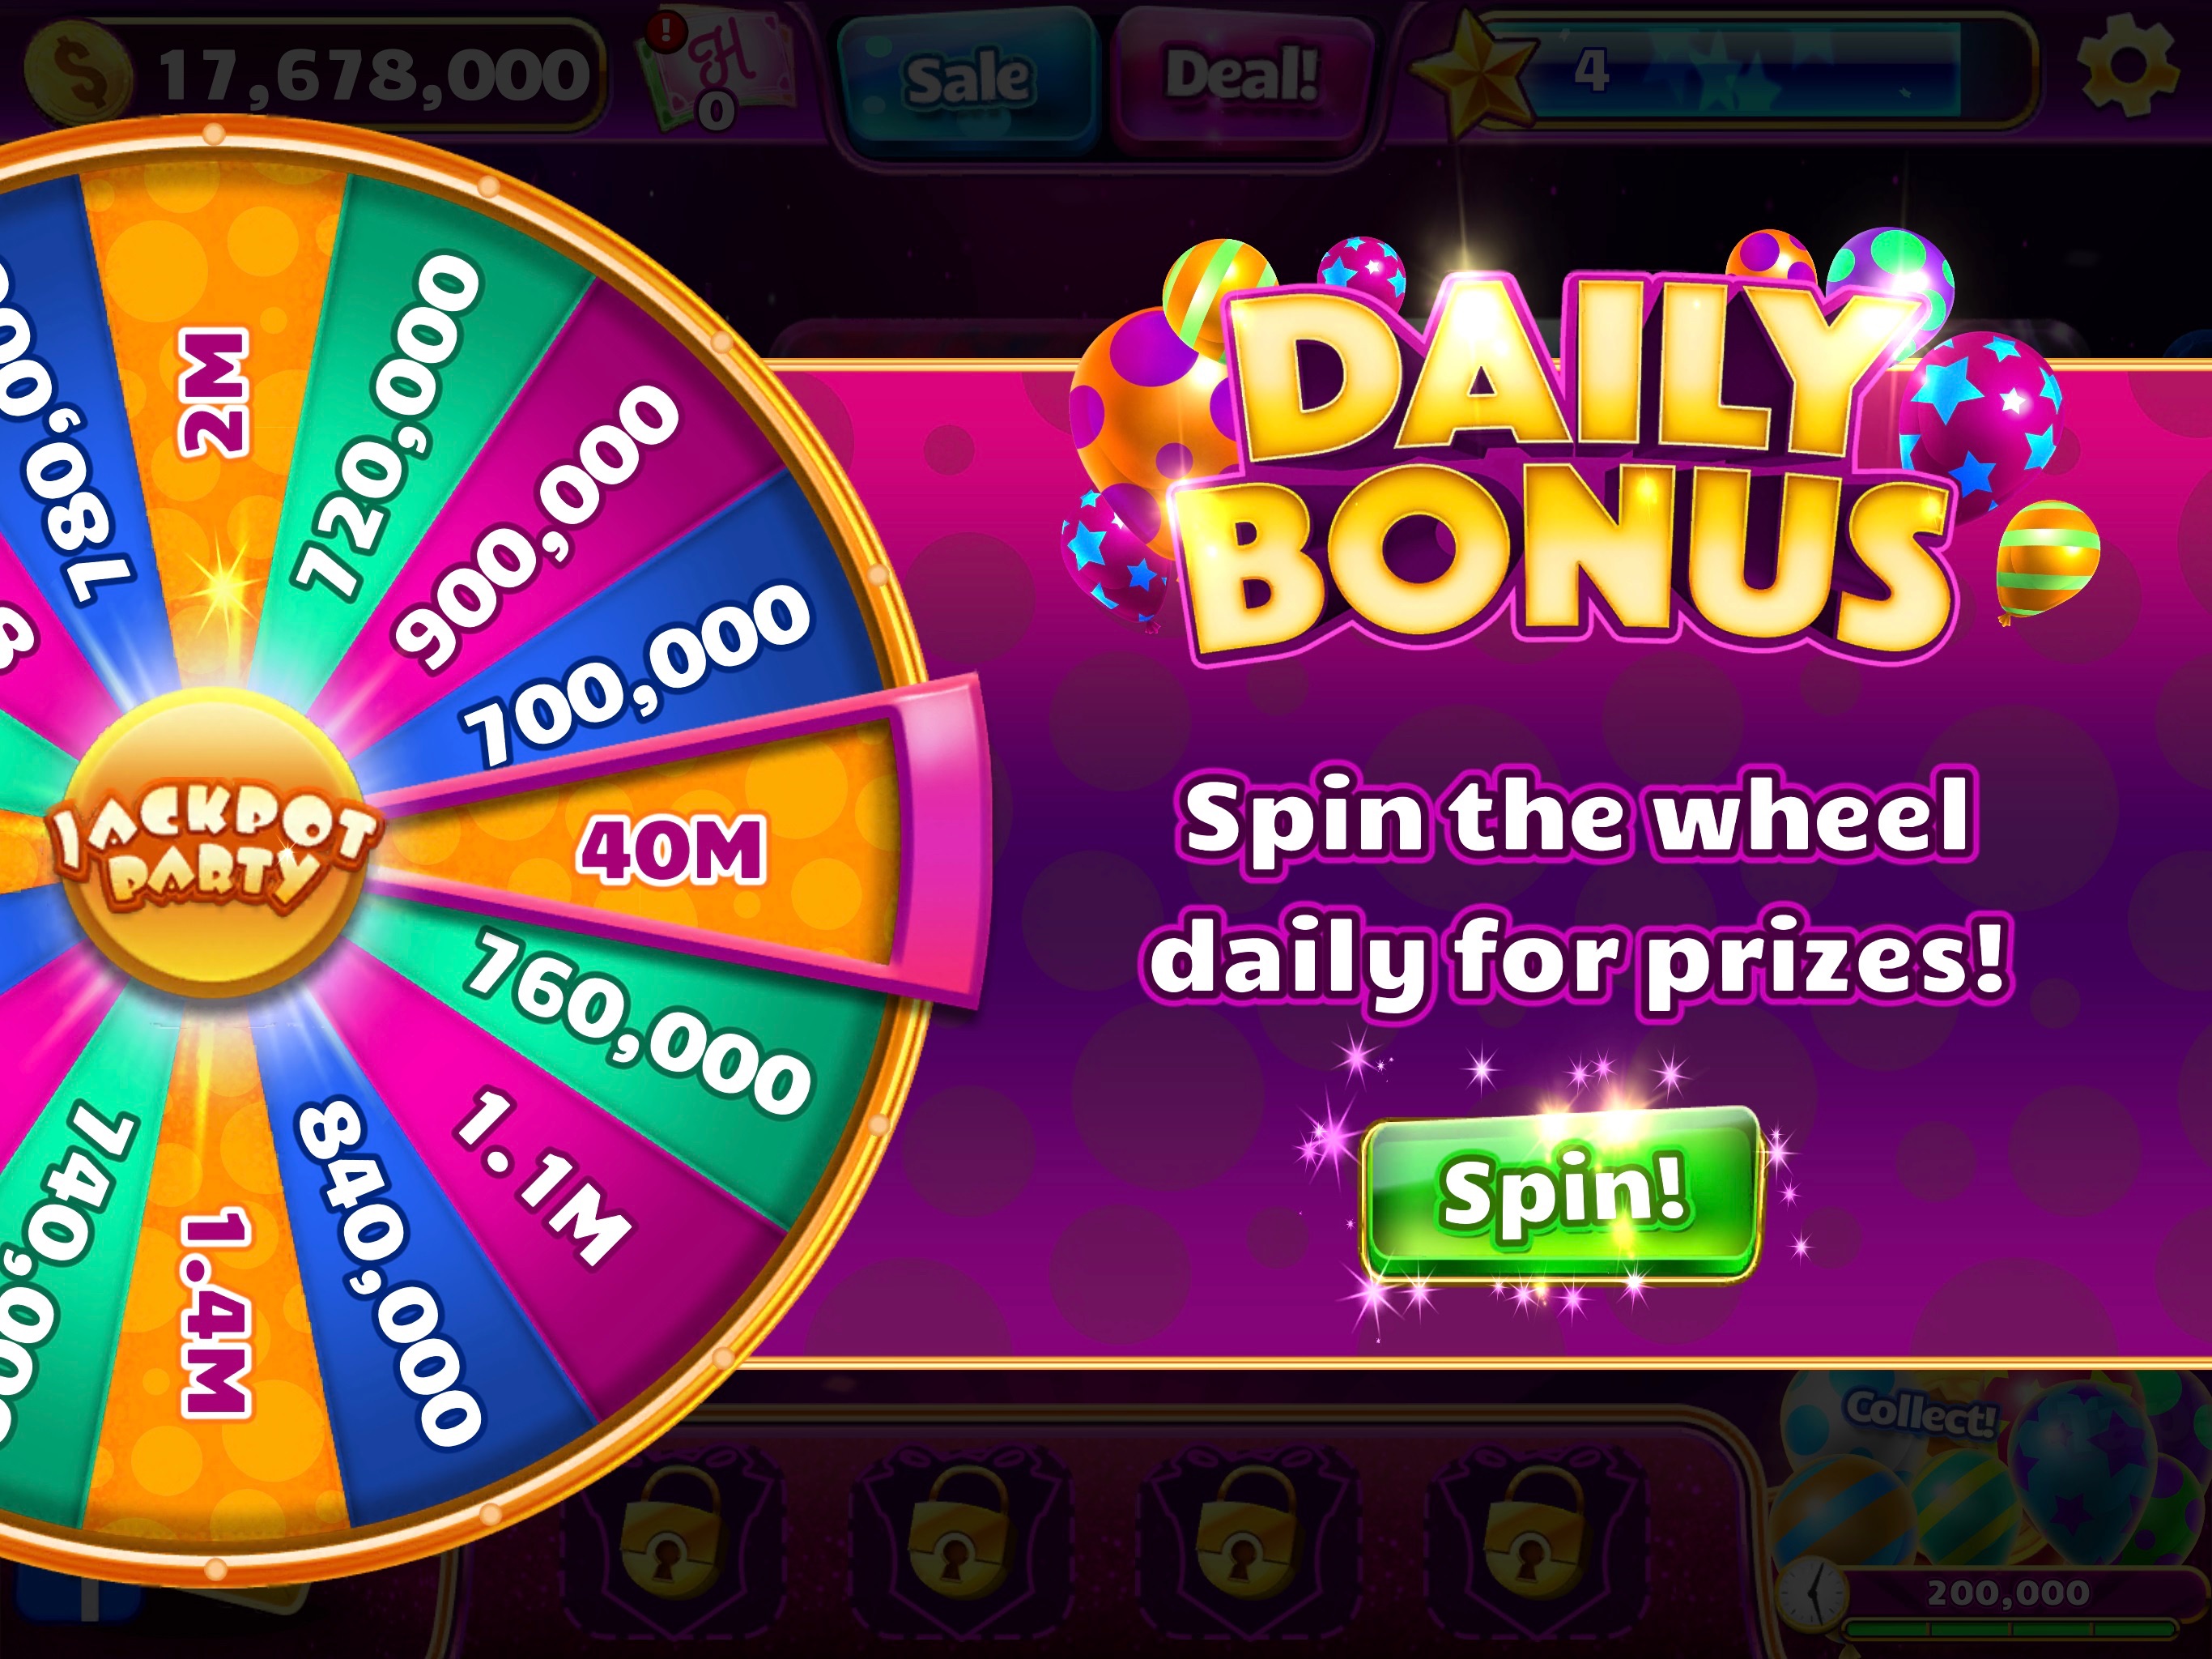The image size is (2212, 1659).
Task: Select the 40M wheel segment
Action: (672, 850)
